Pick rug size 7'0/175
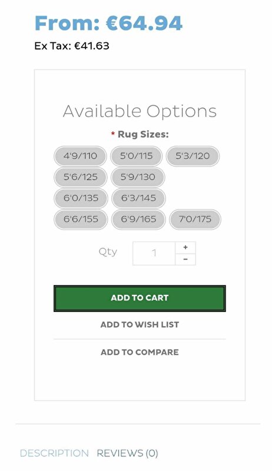Image resolution: width=272 pixels, height=471 pixels. 195,219
